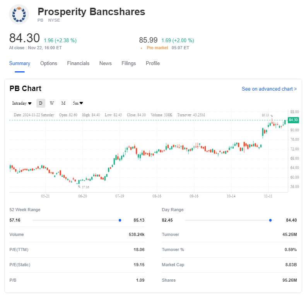Image resolution: width=306 pixels, height=296 pixels.
Task: Select the daily (D) chart interval
Action: tap(41, 103)
